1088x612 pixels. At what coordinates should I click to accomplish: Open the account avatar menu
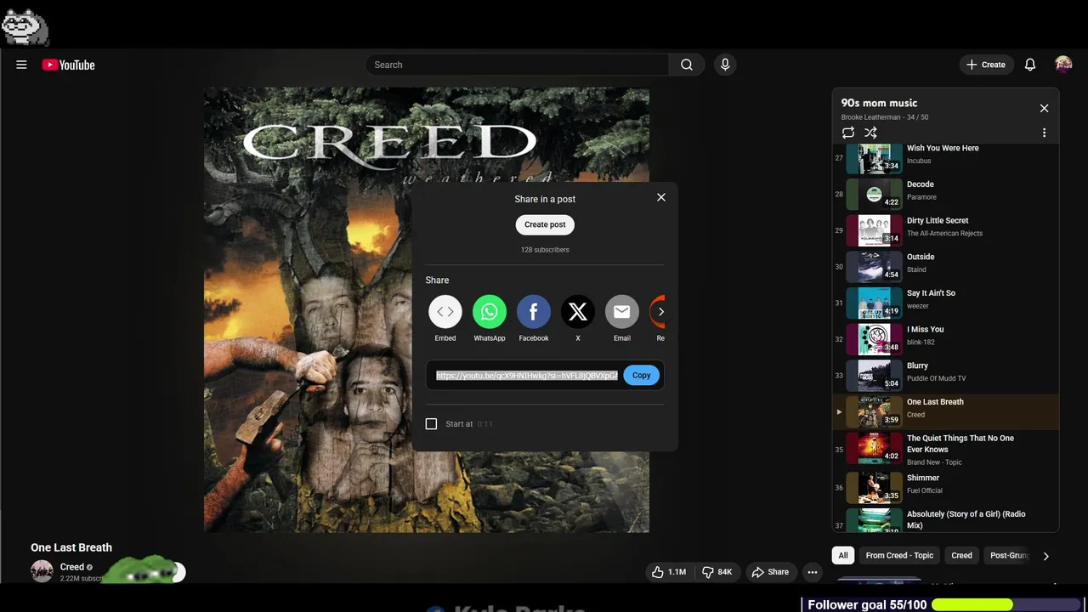[x=1063, y=65]
